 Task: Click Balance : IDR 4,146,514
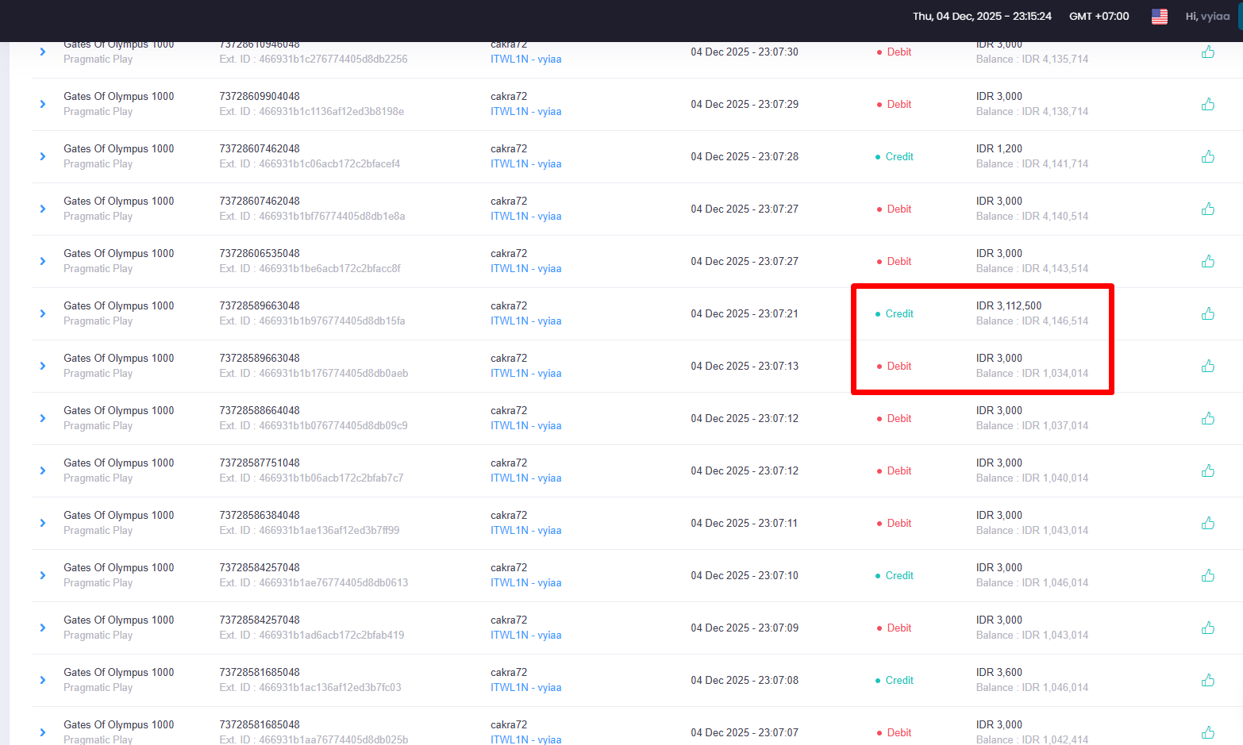pyautogui.click(x=1032, y=321)
